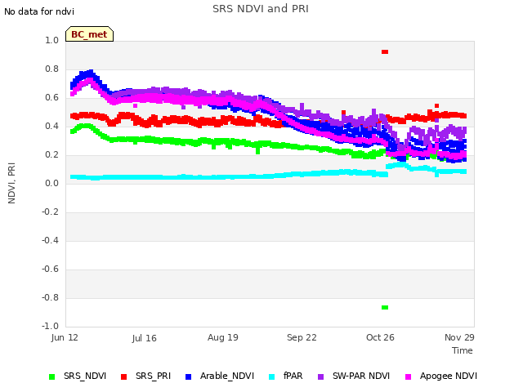Viewport: 523px width, 392px height.
Task: Click the Jul 16 x-axis label
Action: (144, 338)
